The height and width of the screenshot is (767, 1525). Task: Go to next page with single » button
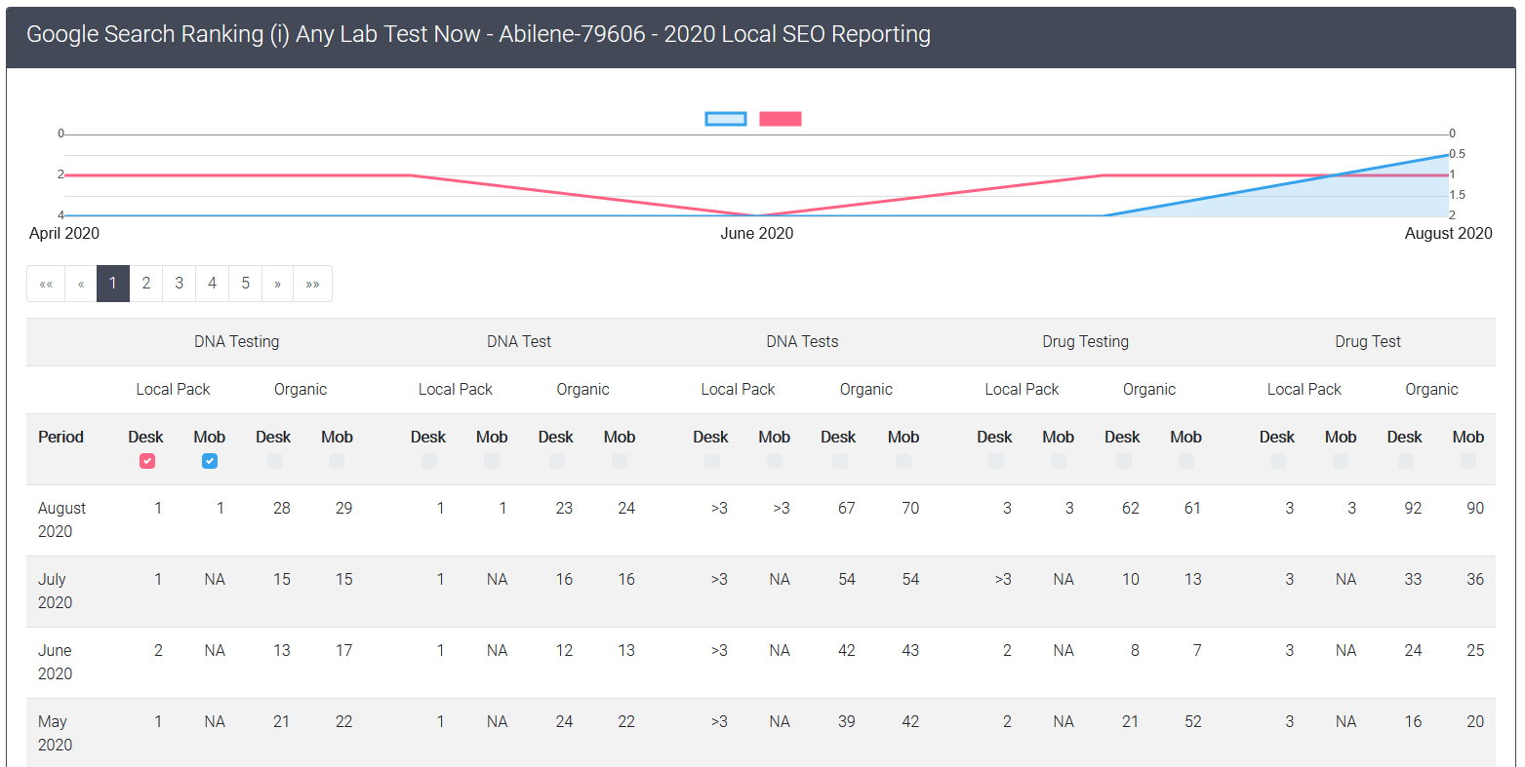(x=278, y=284)
